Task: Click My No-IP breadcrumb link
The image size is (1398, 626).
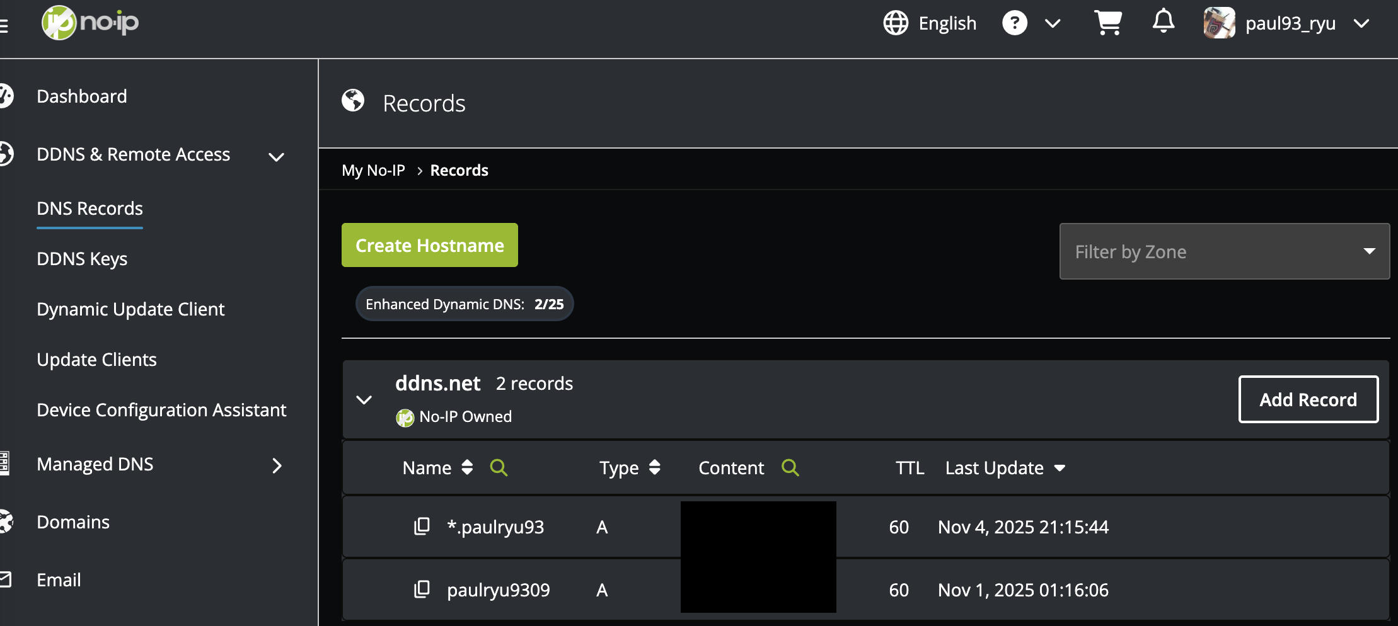Action: click(x=373, y=171)
